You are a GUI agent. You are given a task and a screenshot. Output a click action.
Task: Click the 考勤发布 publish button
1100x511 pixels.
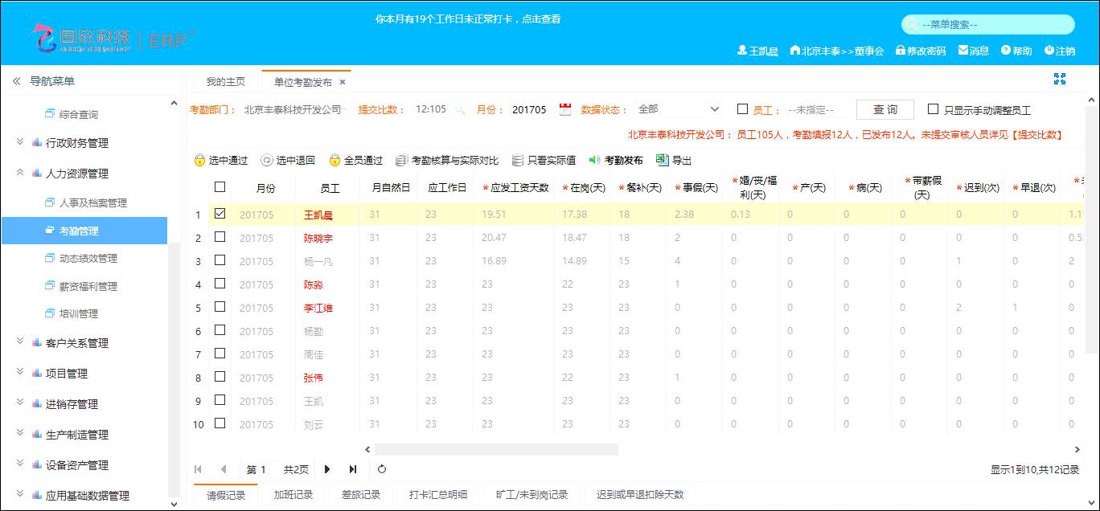(x=616, y=160)
